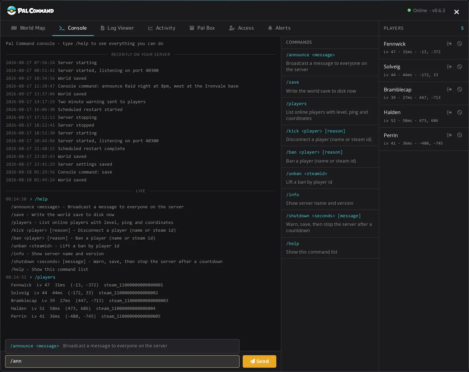This screenshot has height=372, width=469.
Task: Click the Activity chart icon
Action: pyautogui.click(x=150, y=28)
